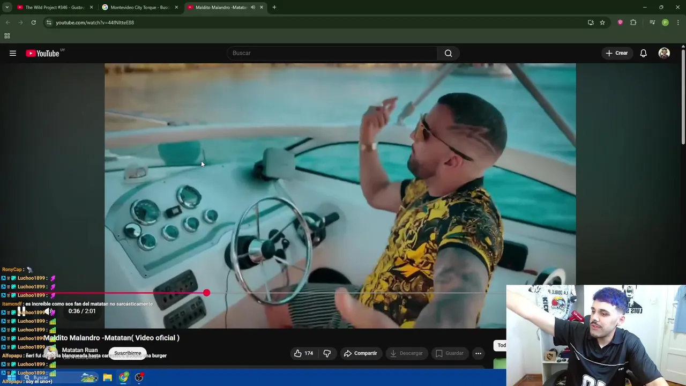Image resolution: width=686 pixels, height=386 pixels.
Task: Click the magnifier search button
Action: tap(448, 53)
